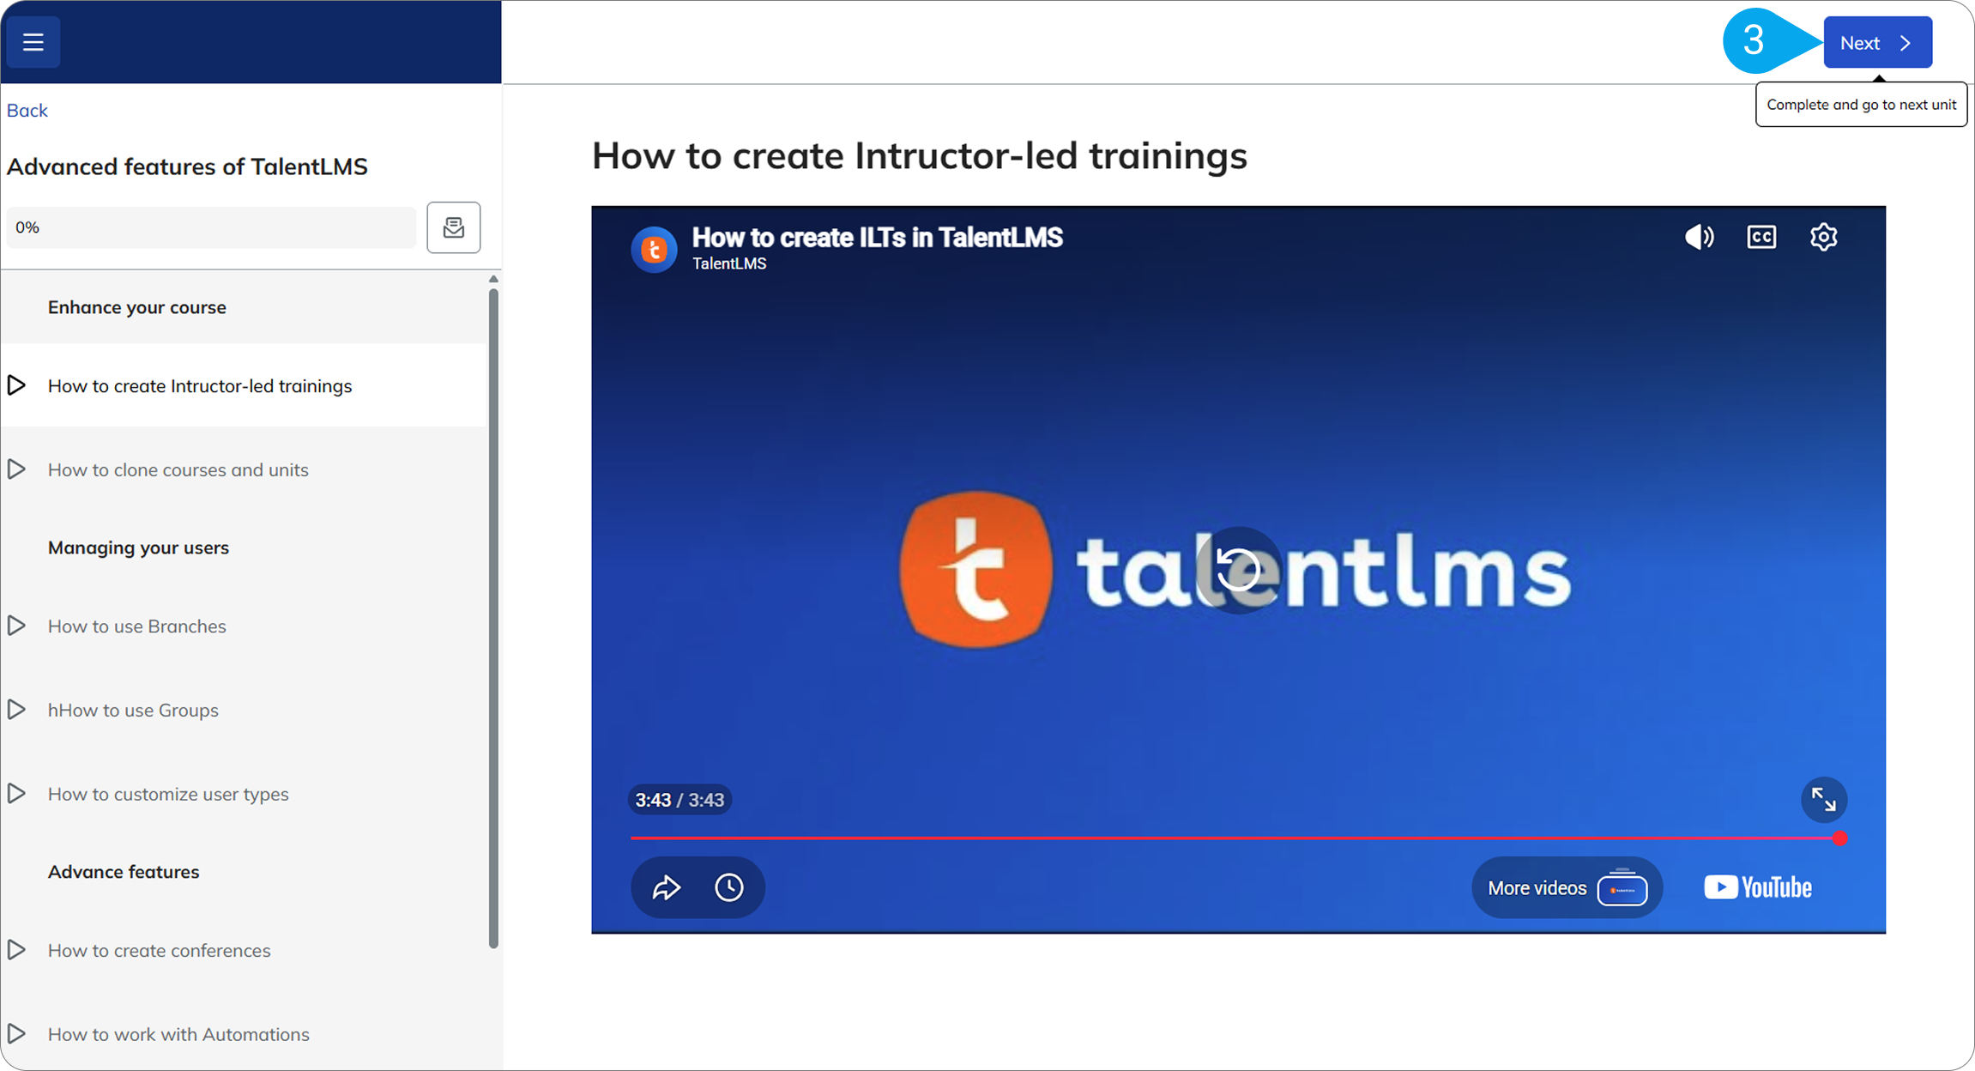1975x1071 pixels.
Task: Open the hamburger menu icon
Action: [33, 42]
